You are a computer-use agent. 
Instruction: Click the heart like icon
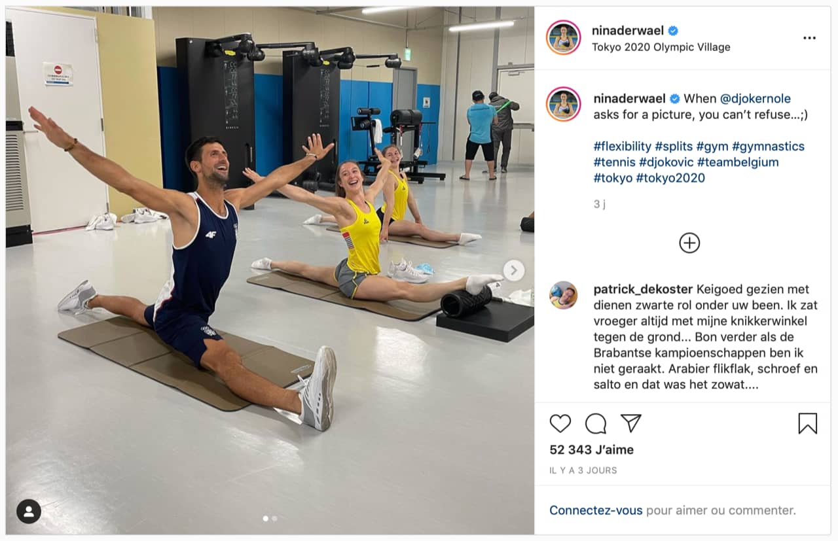click(560, 424)
